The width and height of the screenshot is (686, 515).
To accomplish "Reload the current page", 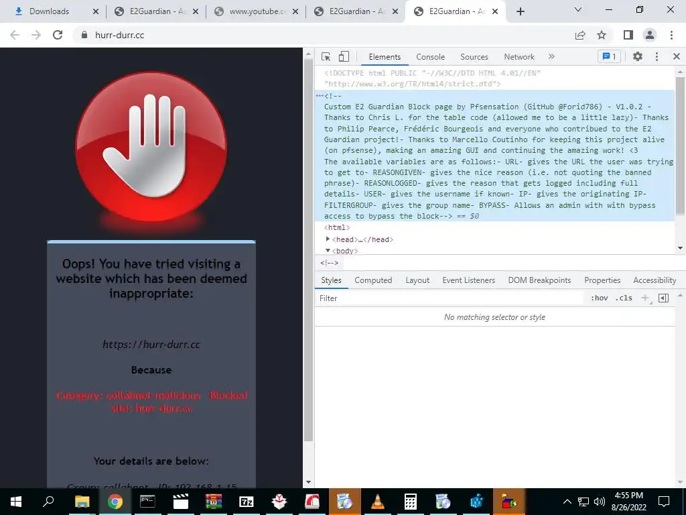I will (x=58, y=35).
